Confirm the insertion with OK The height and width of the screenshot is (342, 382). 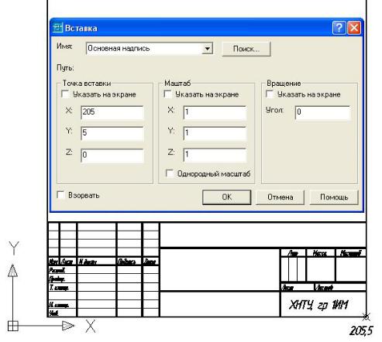click(226, 197)
